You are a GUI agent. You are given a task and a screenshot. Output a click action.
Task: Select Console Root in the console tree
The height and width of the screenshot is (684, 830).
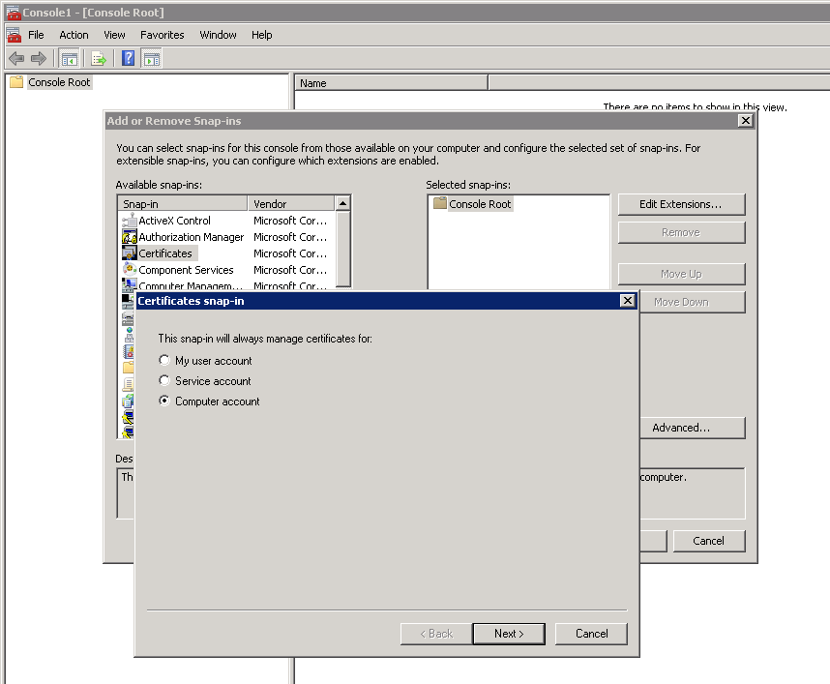tap(59, 82)
